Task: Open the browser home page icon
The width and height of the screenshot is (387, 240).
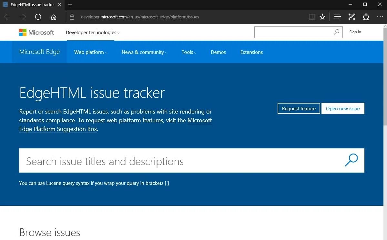Action: tap(54, 17)
